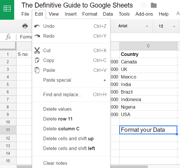180x168 pixels.
Task: Choose Redo from the Edit menu
Action: (x=71, y=36)
